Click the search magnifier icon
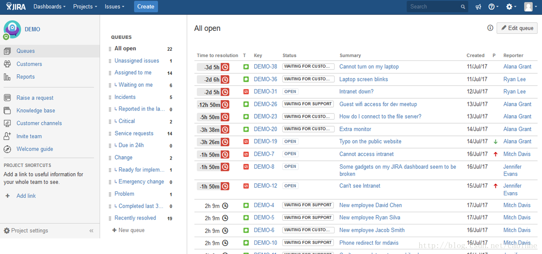 463,7
